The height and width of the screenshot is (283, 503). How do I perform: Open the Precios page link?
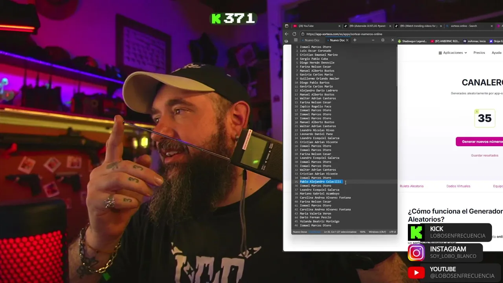479,53
